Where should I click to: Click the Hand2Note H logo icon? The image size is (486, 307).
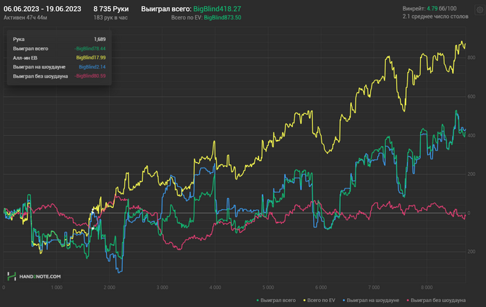12,276
